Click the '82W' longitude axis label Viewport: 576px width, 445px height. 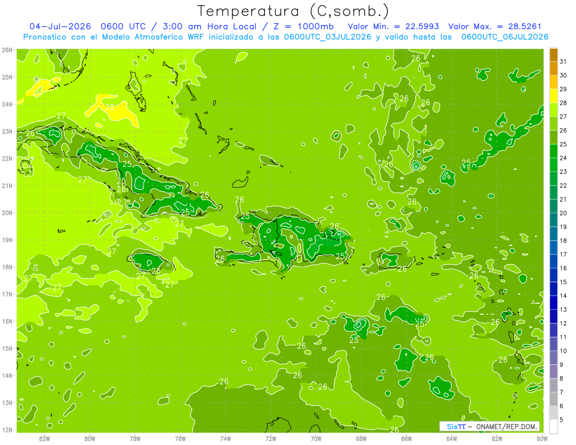point(44,438)
